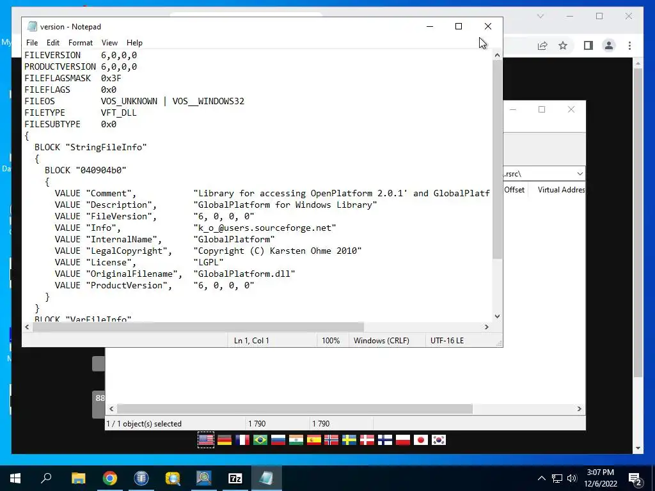Open the action center notifications icon

coord(635,478)
